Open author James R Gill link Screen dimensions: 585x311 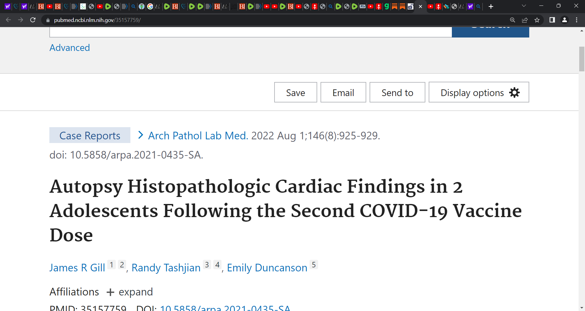[x=77, y=268]
